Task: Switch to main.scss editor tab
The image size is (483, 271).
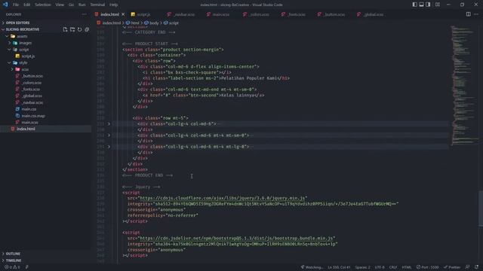Action: pos(220,14)
